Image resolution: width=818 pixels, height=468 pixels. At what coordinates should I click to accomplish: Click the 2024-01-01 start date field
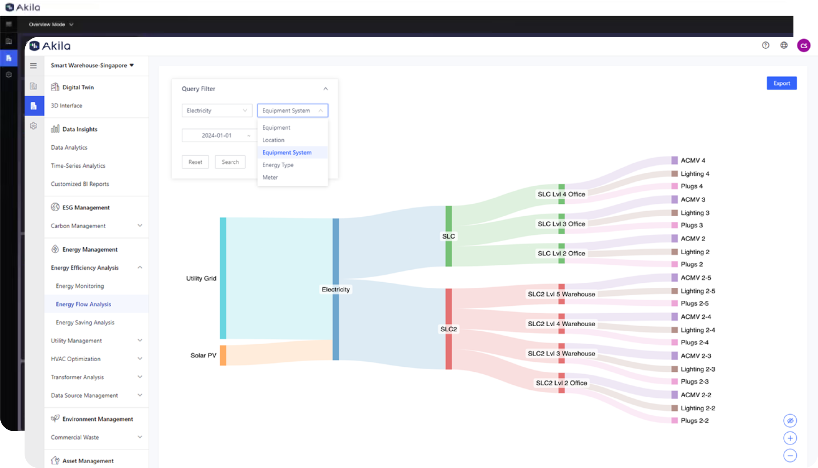pyautogui.click(x=216, y=136)
